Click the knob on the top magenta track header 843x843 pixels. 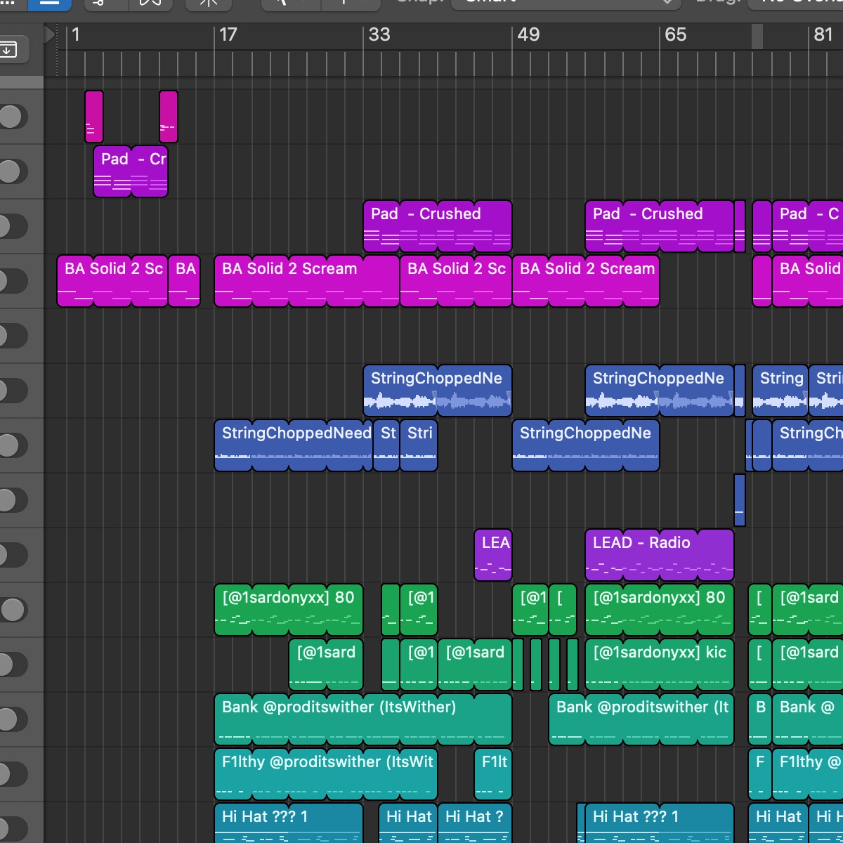tap(11, 117)
